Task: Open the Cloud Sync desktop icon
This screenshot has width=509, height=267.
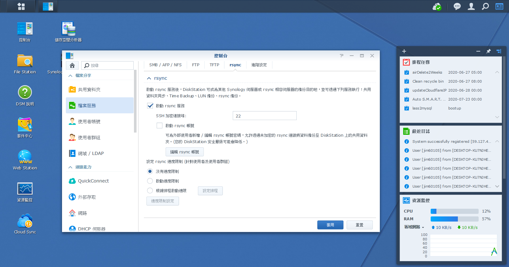Action: click(25, 221)
